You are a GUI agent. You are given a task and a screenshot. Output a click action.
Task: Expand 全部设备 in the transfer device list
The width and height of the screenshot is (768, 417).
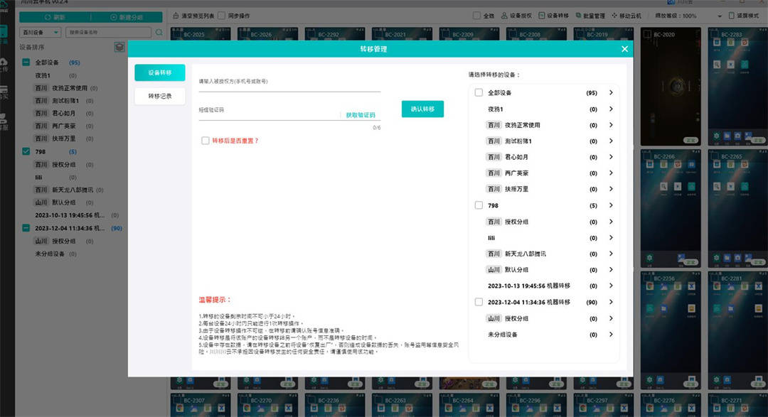click(x=611, y=92)
